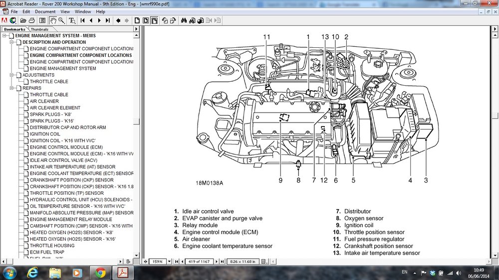Image resolution: width=499 pixels, height=280 pixels.
Task: Set Fit Width page view
Action: point(154,20)
